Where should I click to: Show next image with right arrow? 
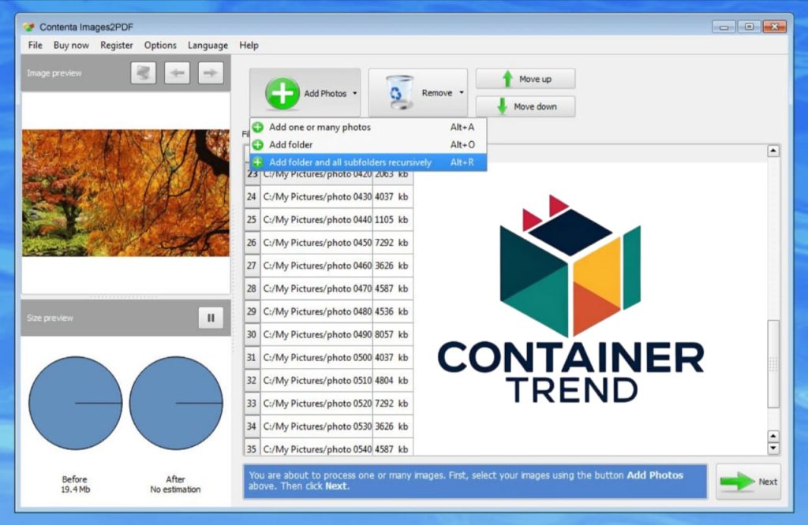211,73
